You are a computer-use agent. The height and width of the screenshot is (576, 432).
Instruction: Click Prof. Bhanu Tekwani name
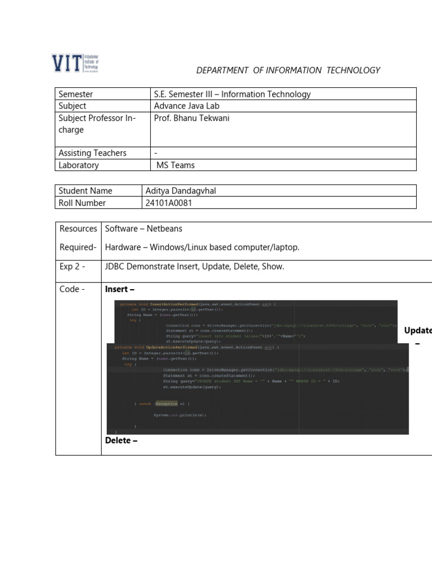tap(191, 118)
